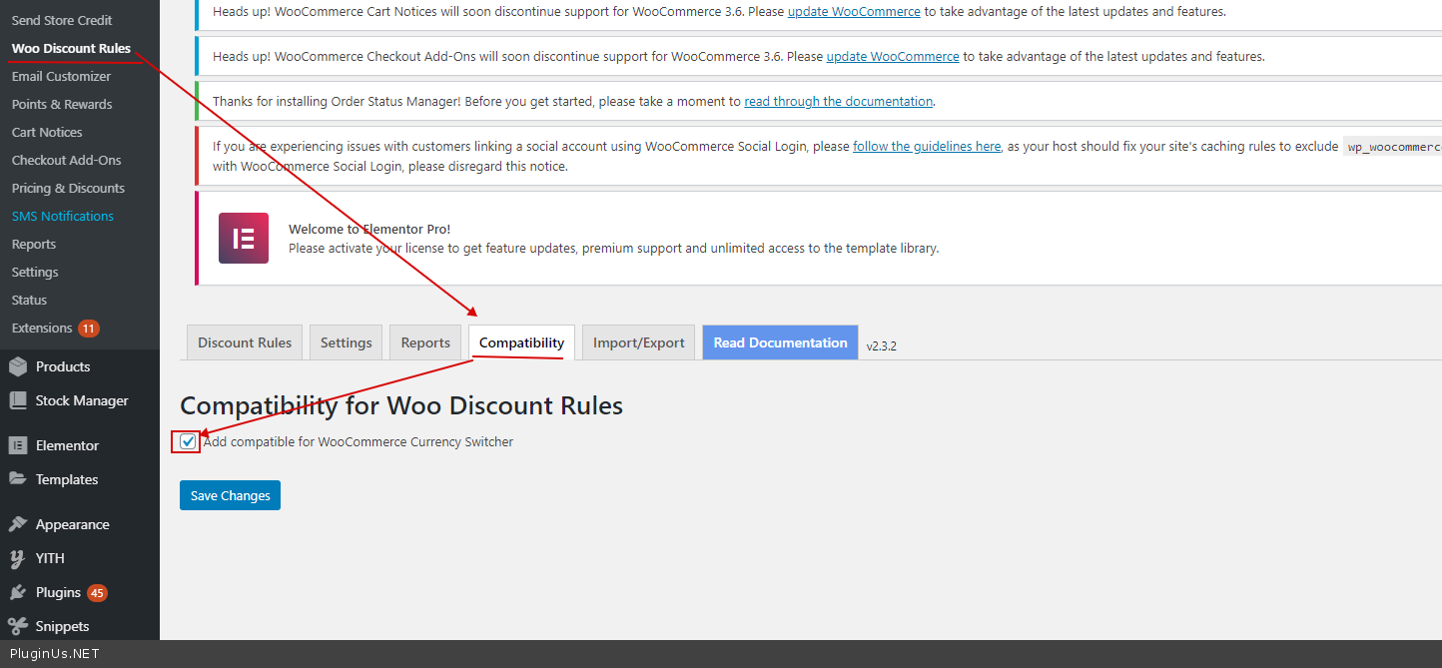Click the Elementor Pro logo
This screenshot has width=1442, height=668.
click(x=244, y=238)
